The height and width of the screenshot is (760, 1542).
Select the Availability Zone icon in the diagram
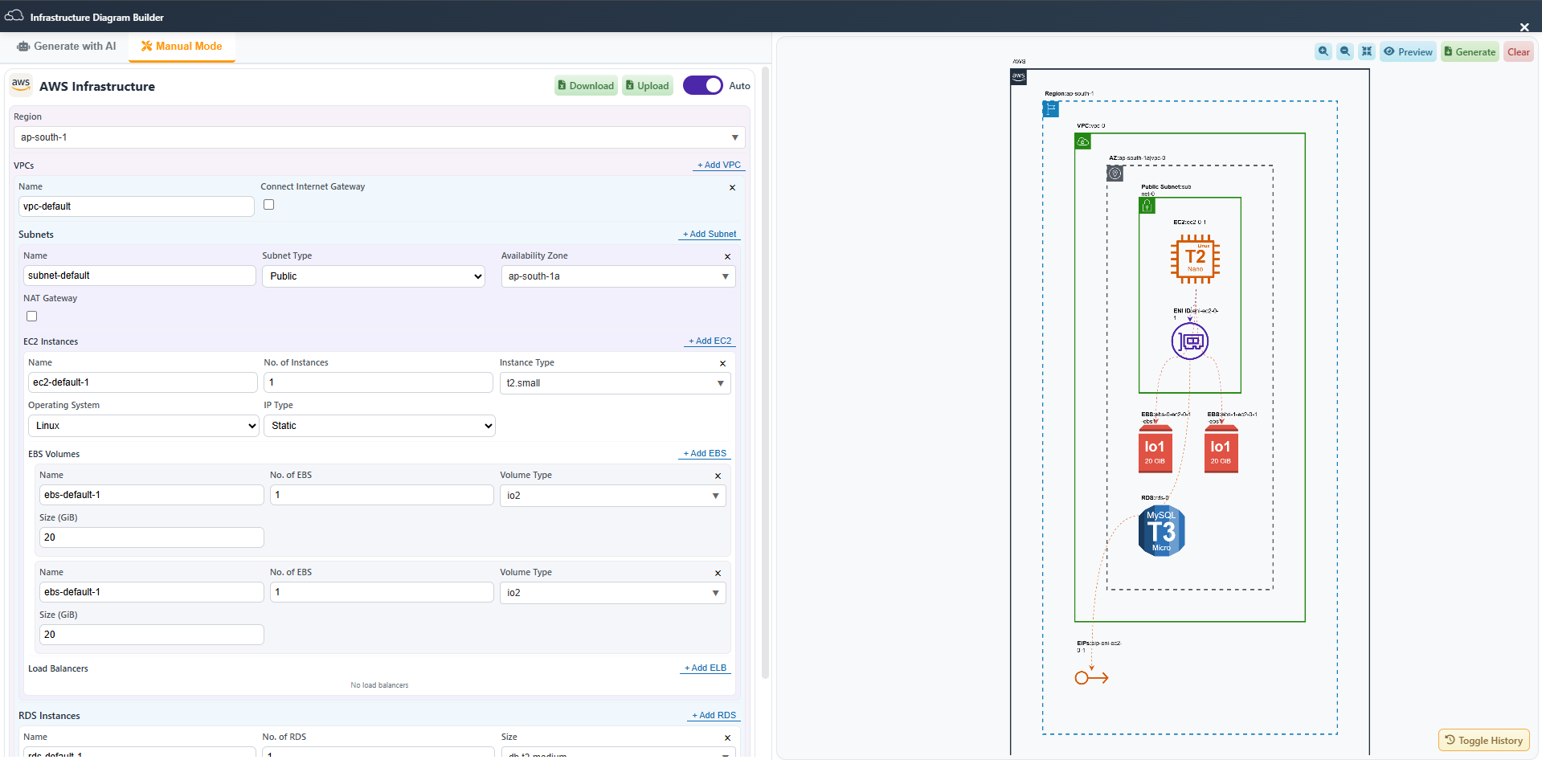(x=1115, y=173)
